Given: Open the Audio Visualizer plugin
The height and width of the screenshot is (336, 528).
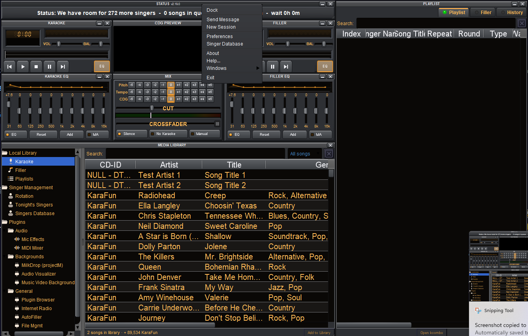Looking at the screenshot, I should [x=38, y=274].
